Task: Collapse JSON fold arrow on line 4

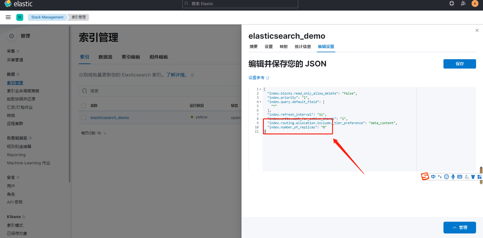Action: (x=260, y=102)
